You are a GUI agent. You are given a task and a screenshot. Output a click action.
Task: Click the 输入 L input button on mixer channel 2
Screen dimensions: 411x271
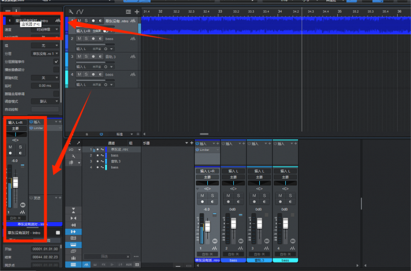click(233, 171)
